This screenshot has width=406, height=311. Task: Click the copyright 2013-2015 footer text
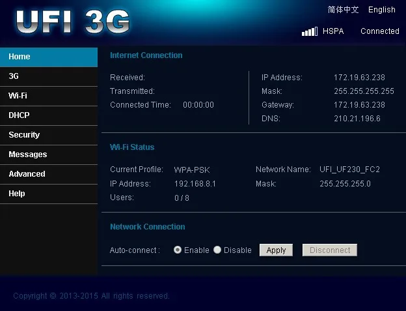91,296
